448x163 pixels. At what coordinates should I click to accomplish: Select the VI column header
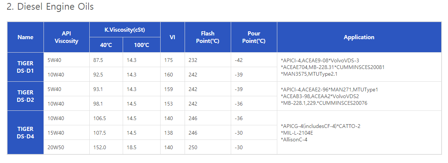[x=173, y=37]
